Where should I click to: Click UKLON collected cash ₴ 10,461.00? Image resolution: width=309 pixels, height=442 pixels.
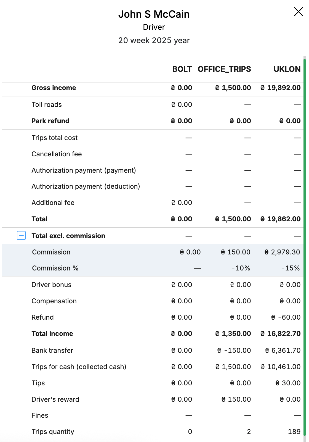(281, 367)
